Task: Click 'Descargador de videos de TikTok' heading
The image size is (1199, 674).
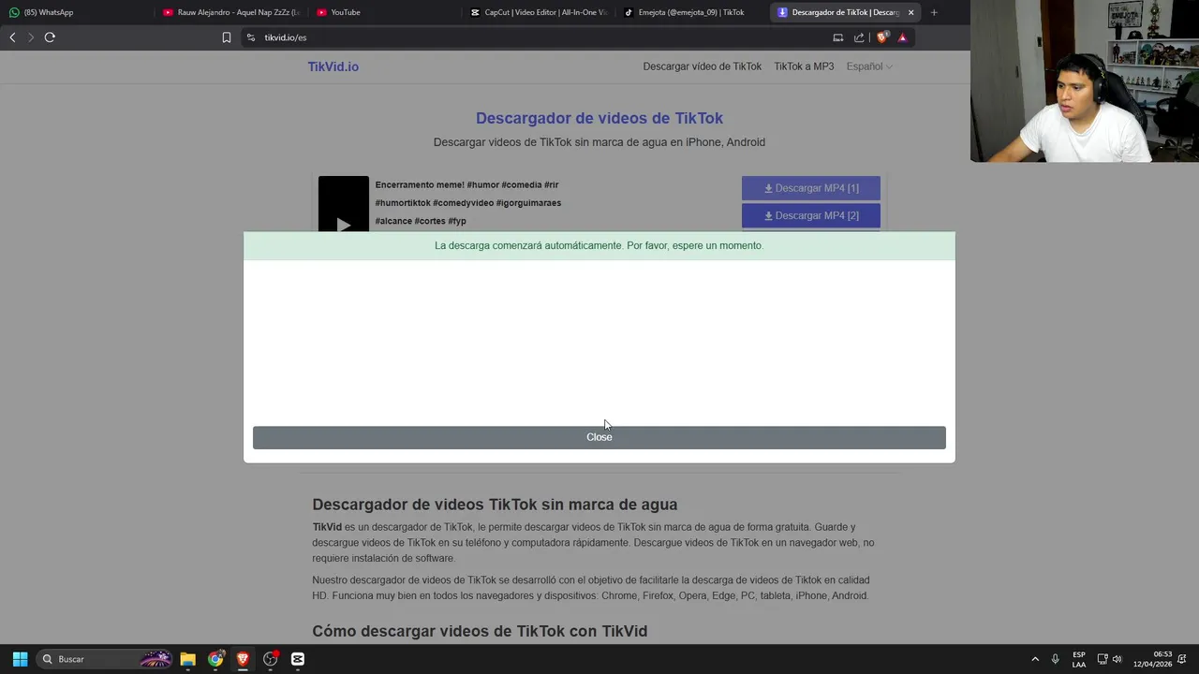Action: tap(599, 118)
